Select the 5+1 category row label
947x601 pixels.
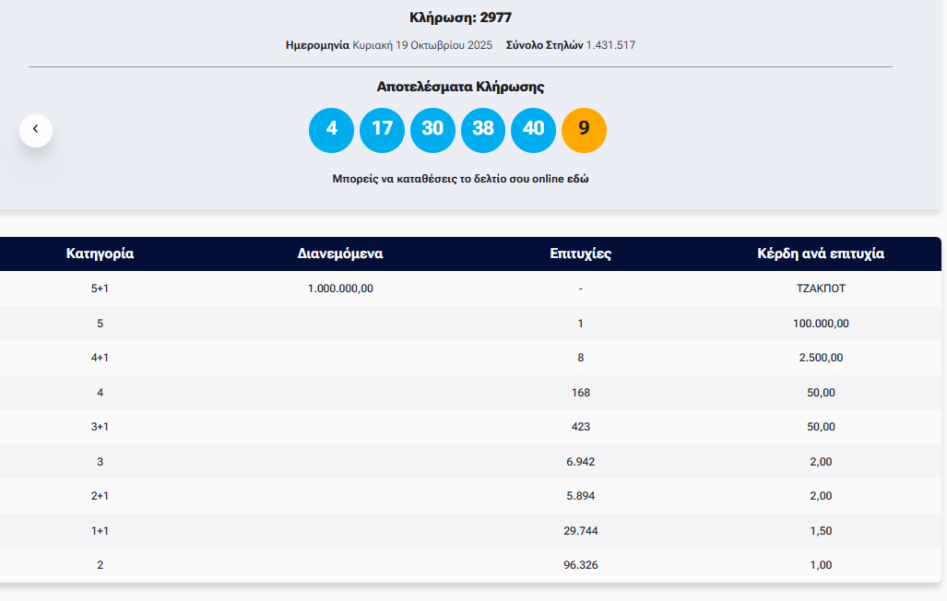coord(100,289)
